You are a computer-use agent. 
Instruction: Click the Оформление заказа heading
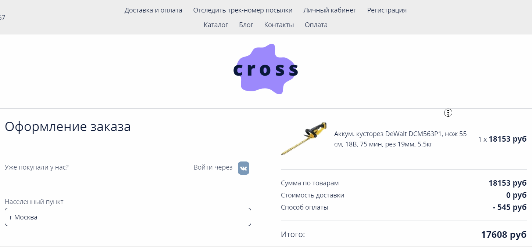pos(68,127)
